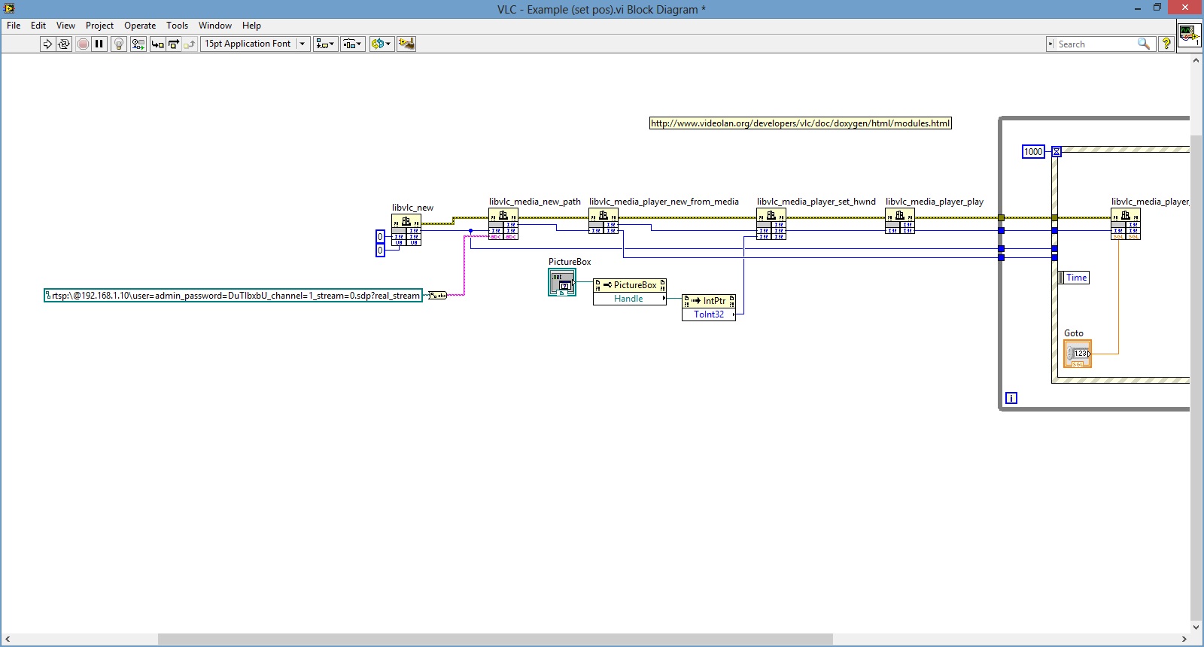1204x647 pixels.
Task: Click the Step Into button
Action: 157,44
